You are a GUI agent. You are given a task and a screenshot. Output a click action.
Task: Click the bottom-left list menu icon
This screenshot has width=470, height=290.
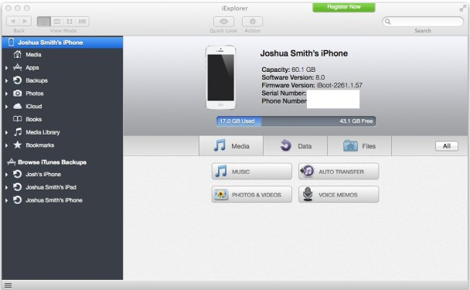(x=8, y=285)
